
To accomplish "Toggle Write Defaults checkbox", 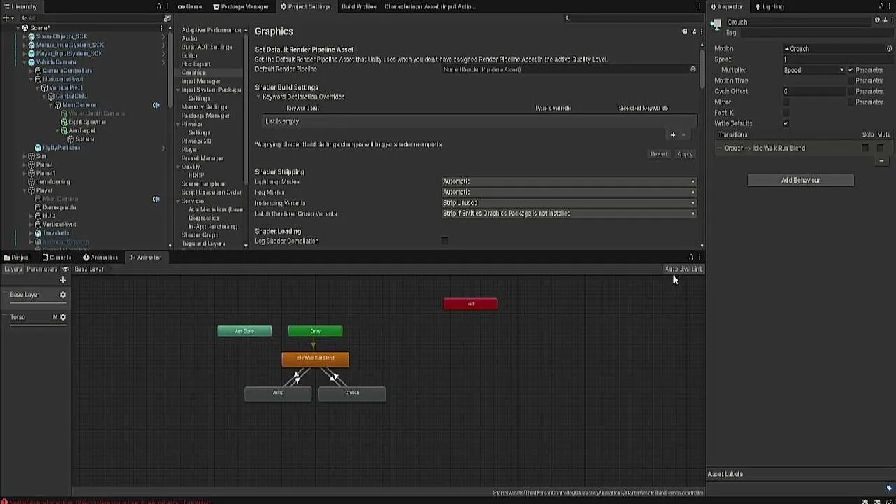I will pos(785,123).
